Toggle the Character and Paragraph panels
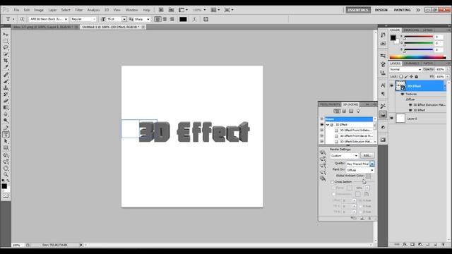The width and height of the screenshot is (452, 254). point(206,19)
